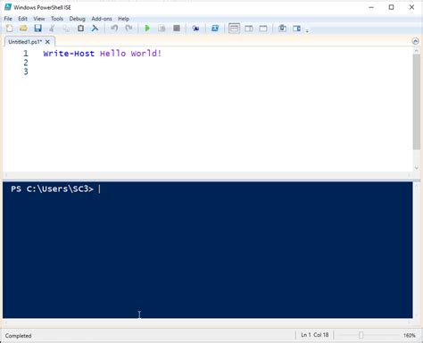Cut selection with the scissors icon
The width and height of the screenshot is (423, 343).
click(52, 29)
